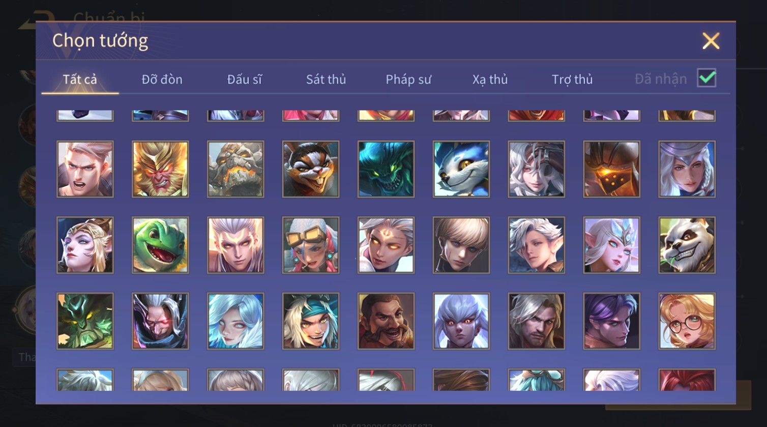Select the golden monkey king hero portrait

click(x=160, y=169)
